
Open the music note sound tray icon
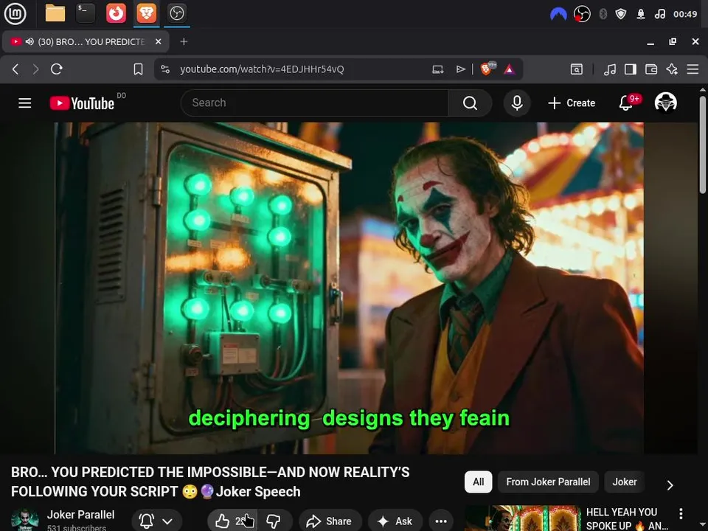coord(659,14)
